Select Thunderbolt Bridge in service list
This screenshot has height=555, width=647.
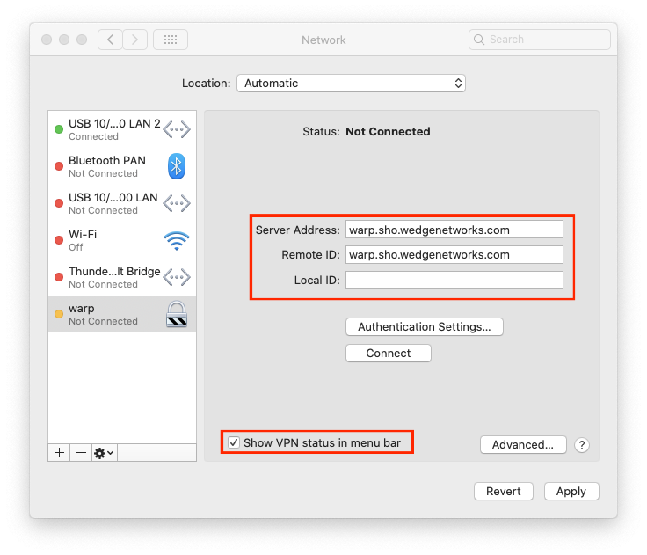pos(114,277)
